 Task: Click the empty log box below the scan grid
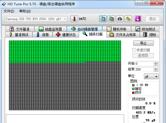pyautogui.click(x=65, y=119)
